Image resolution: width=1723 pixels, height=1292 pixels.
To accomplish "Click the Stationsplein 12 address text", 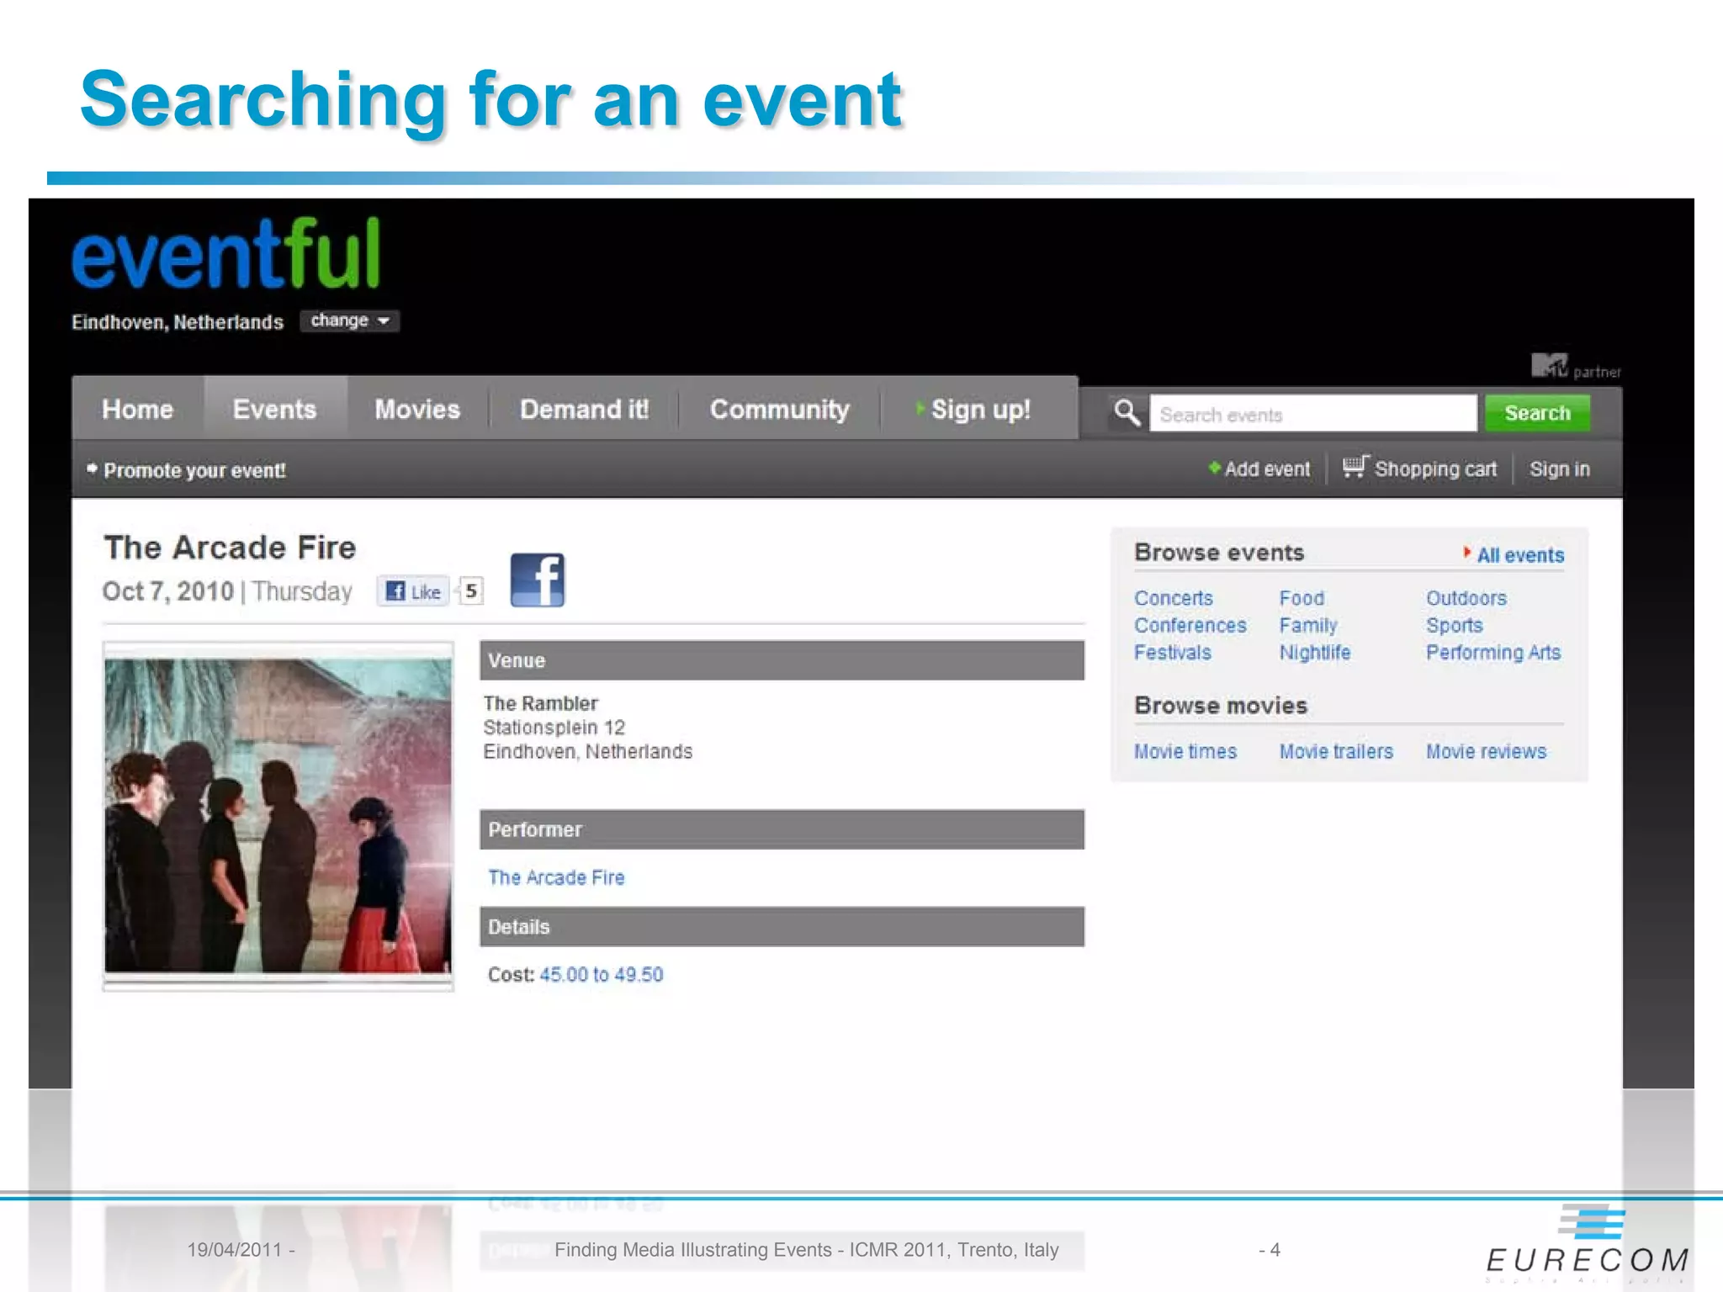I will 554,728.
